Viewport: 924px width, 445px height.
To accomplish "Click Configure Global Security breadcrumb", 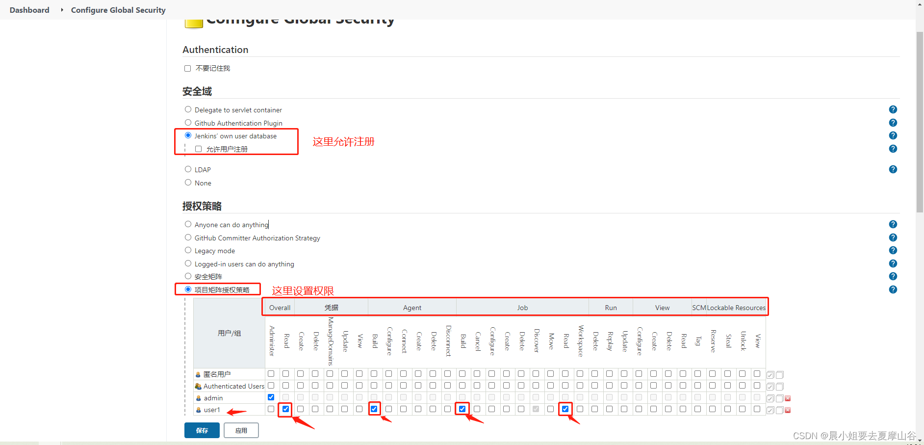I will (x=118, y=10).
